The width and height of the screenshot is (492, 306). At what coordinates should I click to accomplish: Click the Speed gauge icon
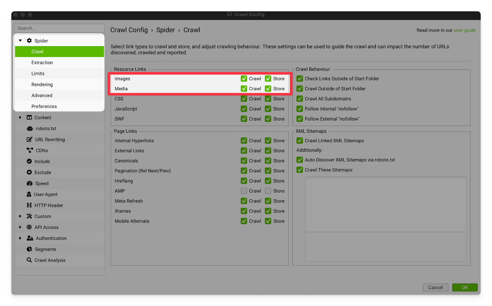tap(30, 183)
